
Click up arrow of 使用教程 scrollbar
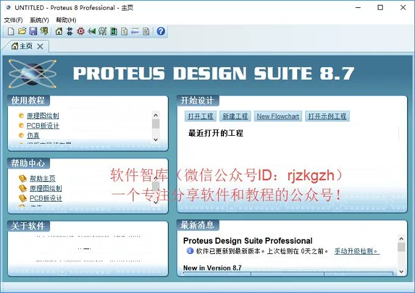click(x=156, y=115)
